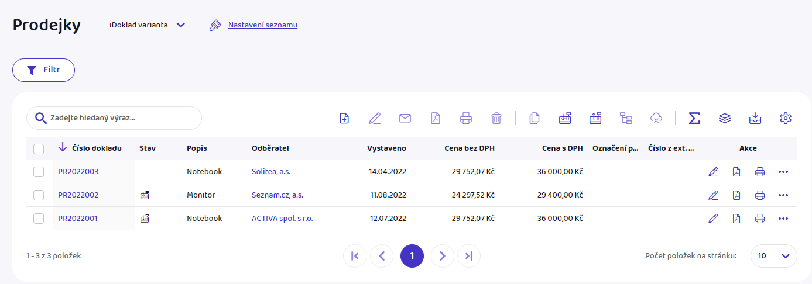Click the send by email envelope icon
Screen dimensions: 812x284
coord(405,118)
